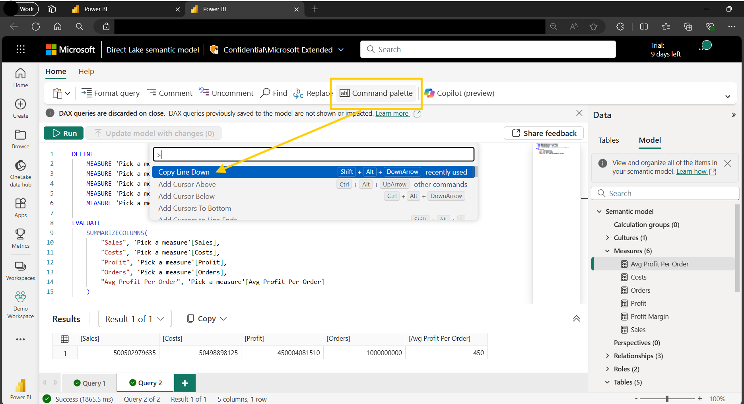Run the DAX query
744x404 pixels.
click(x=64, y=133)
